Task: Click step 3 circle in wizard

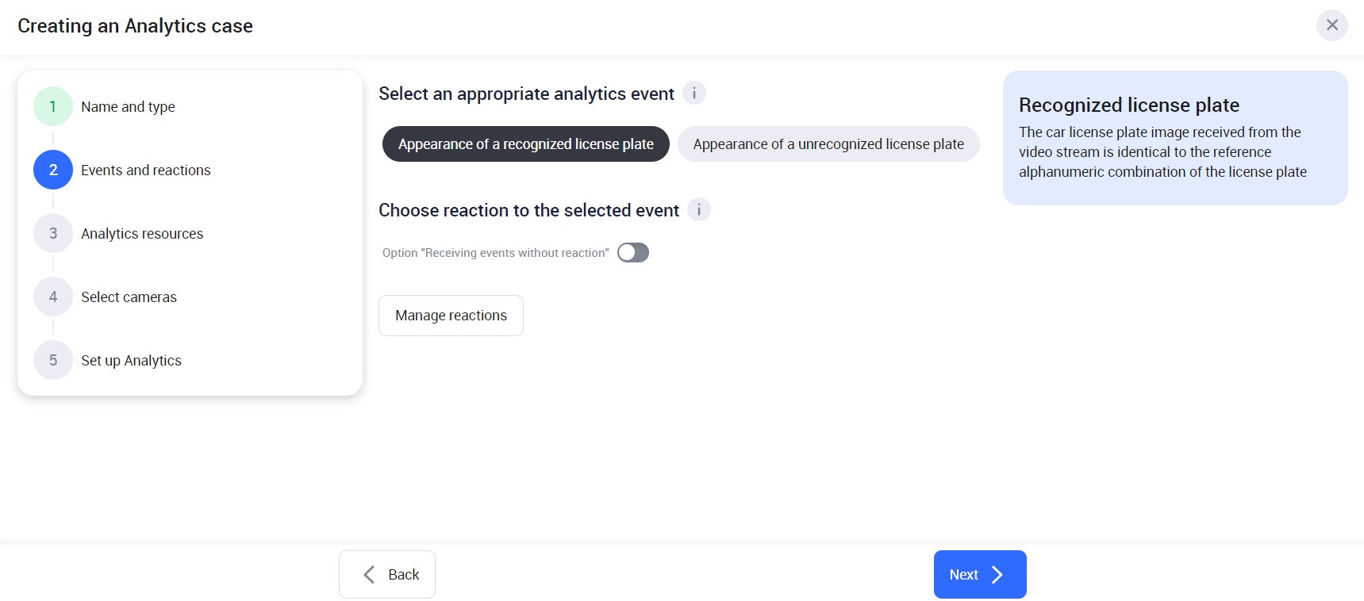Action: (53, 233)
